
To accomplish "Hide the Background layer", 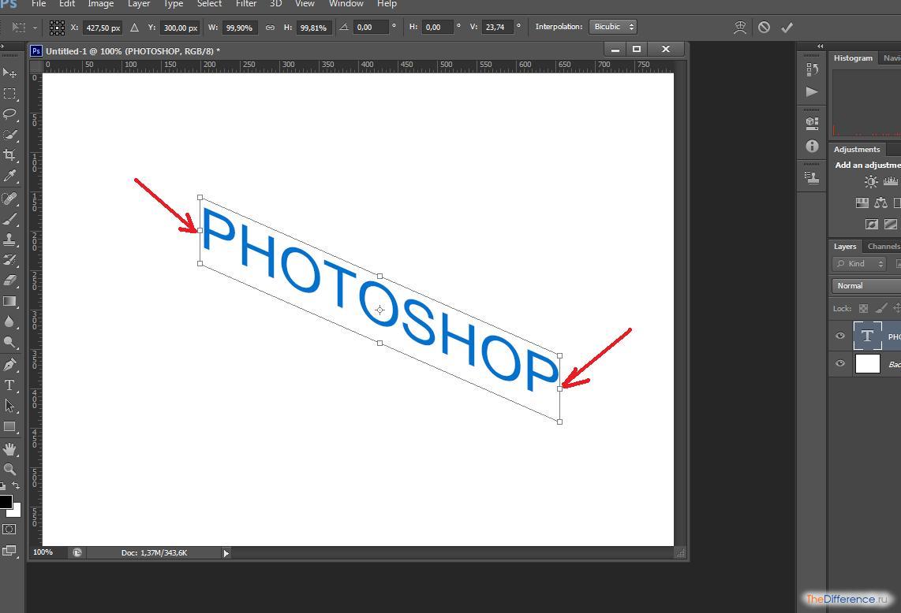I will click(840, 363).
